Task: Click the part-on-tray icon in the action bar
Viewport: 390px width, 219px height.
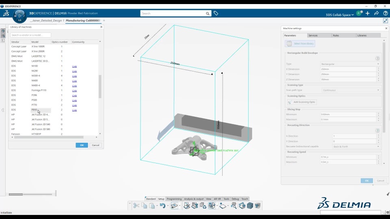Action: [x=212, y=206]
